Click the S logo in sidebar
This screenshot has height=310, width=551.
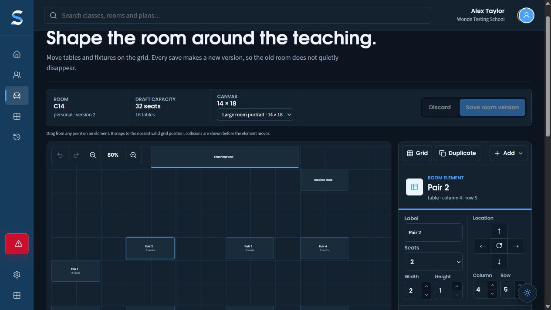pyautogui.click(x=17, y=18)
